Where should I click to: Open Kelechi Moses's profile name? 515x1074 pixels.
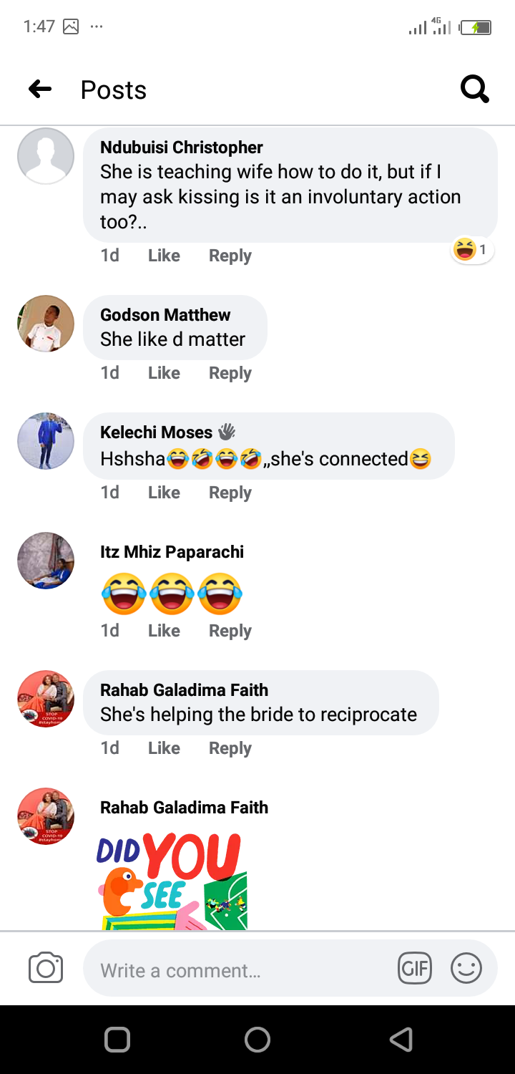pos(156,432)
